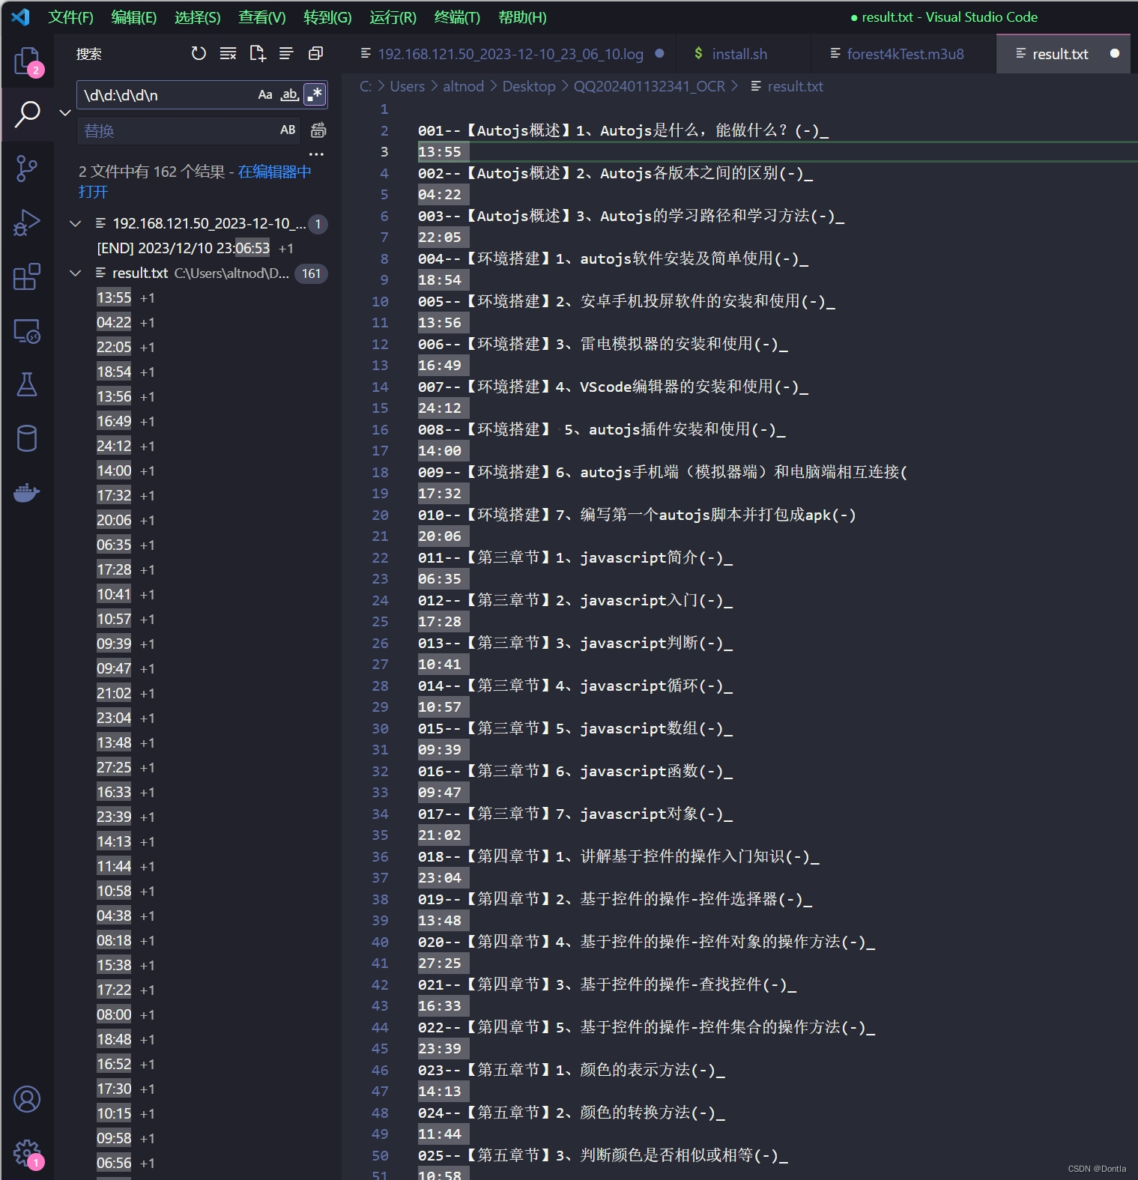Open the 帮助(H) menu
The height and width of the screenshot is (1180, 1138).
[522, 17]
